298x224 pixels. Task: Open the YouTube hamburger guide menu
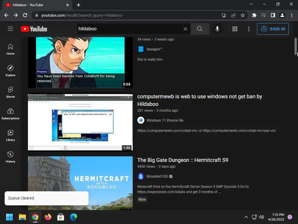click(10, 29)
